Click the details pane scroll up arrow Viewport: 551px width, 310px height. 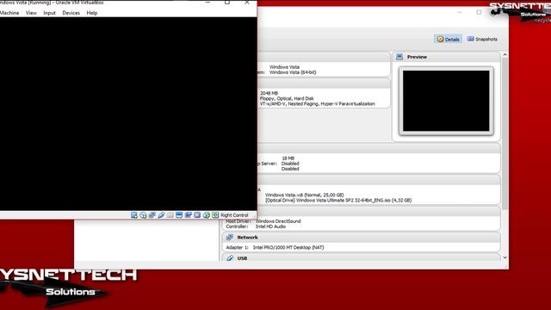pos(505,54)
